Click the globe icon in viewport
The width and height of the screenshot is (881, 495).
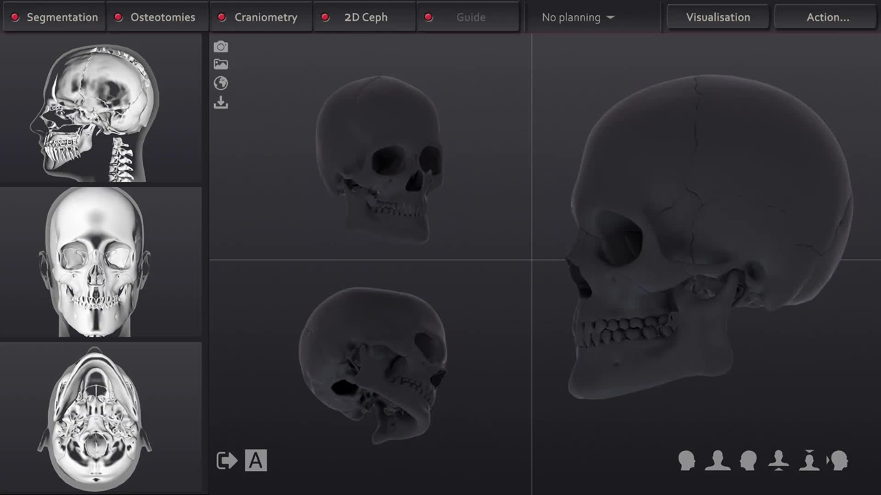coord(220,83)
